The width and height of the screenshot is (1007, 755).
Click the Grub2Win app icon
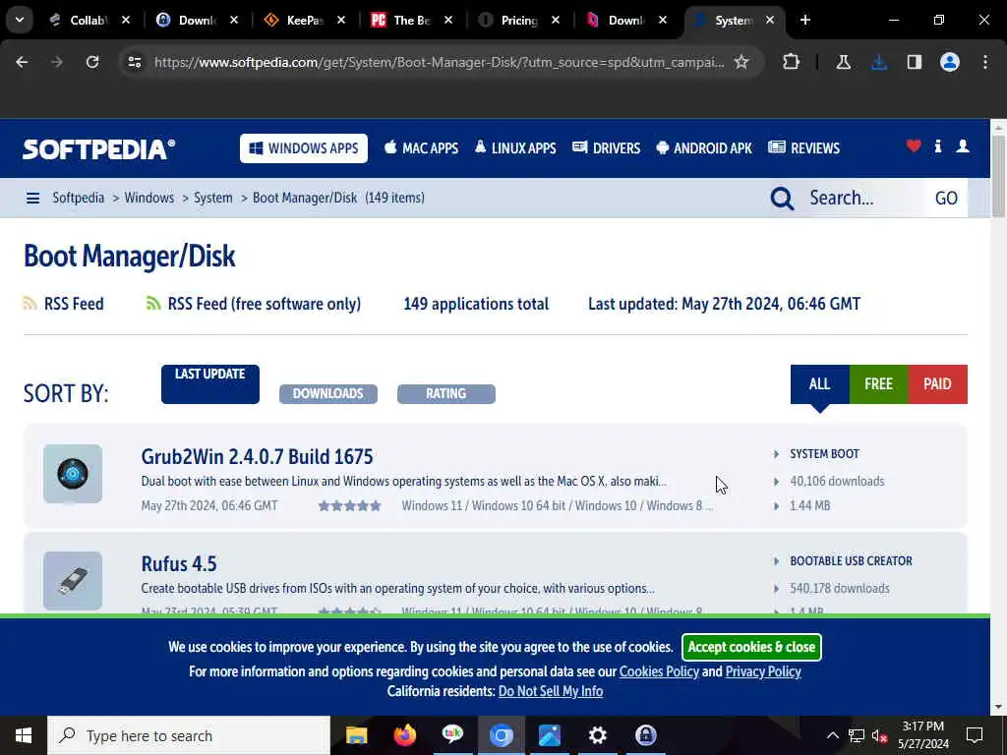click(73, 474)
